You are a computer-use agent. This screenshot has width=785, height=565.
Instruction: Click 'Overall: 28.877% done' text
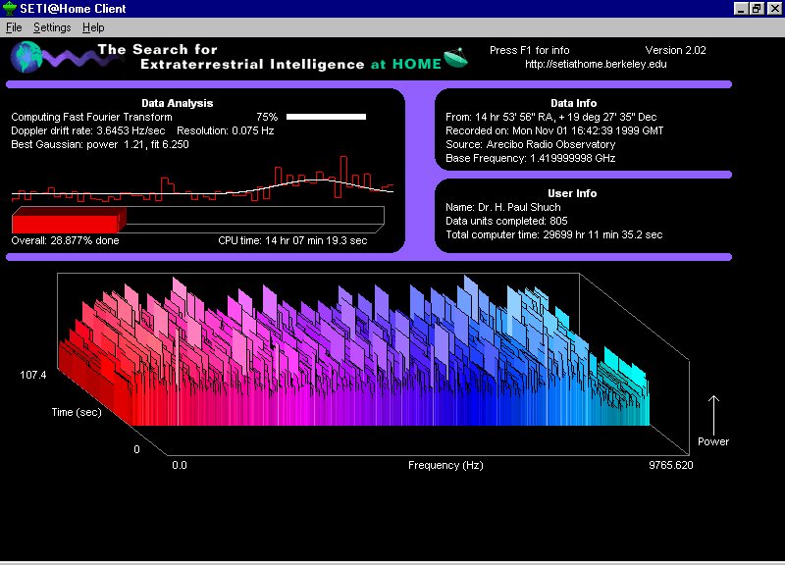(x=65, y=240)
